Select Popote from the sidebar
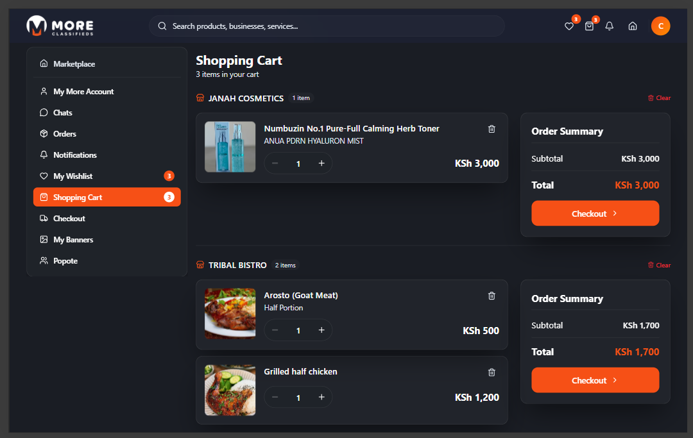The height and width of the screenshot is (438, 693). [x=65, y=260]
